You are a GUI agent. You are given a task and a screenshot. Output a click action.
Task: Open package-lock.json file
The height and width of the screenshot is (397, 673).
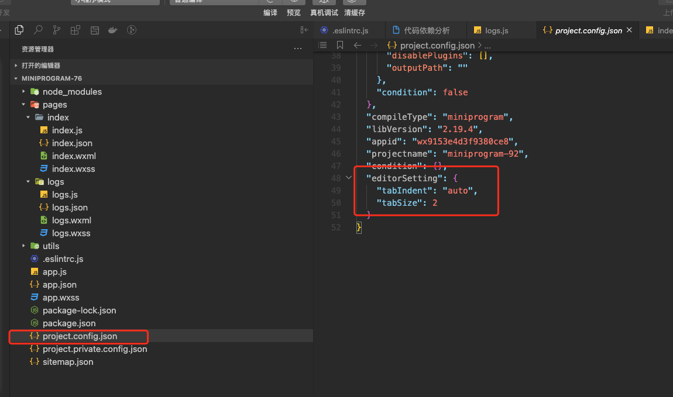pos(79,310)
